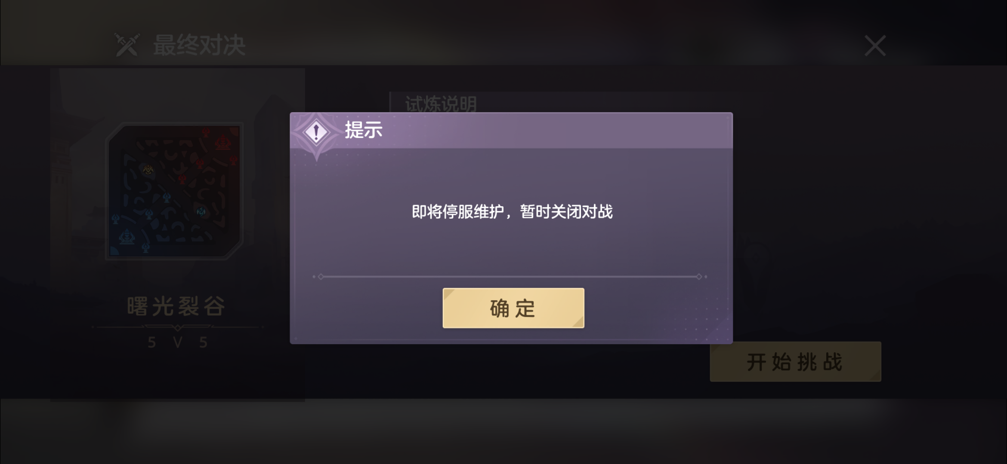Click the 曙光裂谷 map thumbnail

(x=175, y=191)
